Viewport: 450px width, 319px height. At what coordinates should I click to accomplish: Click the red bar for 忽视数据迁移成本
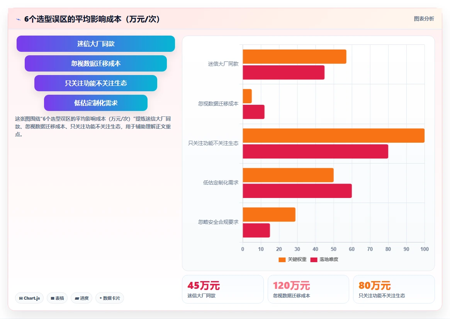[x=254, y=112]
